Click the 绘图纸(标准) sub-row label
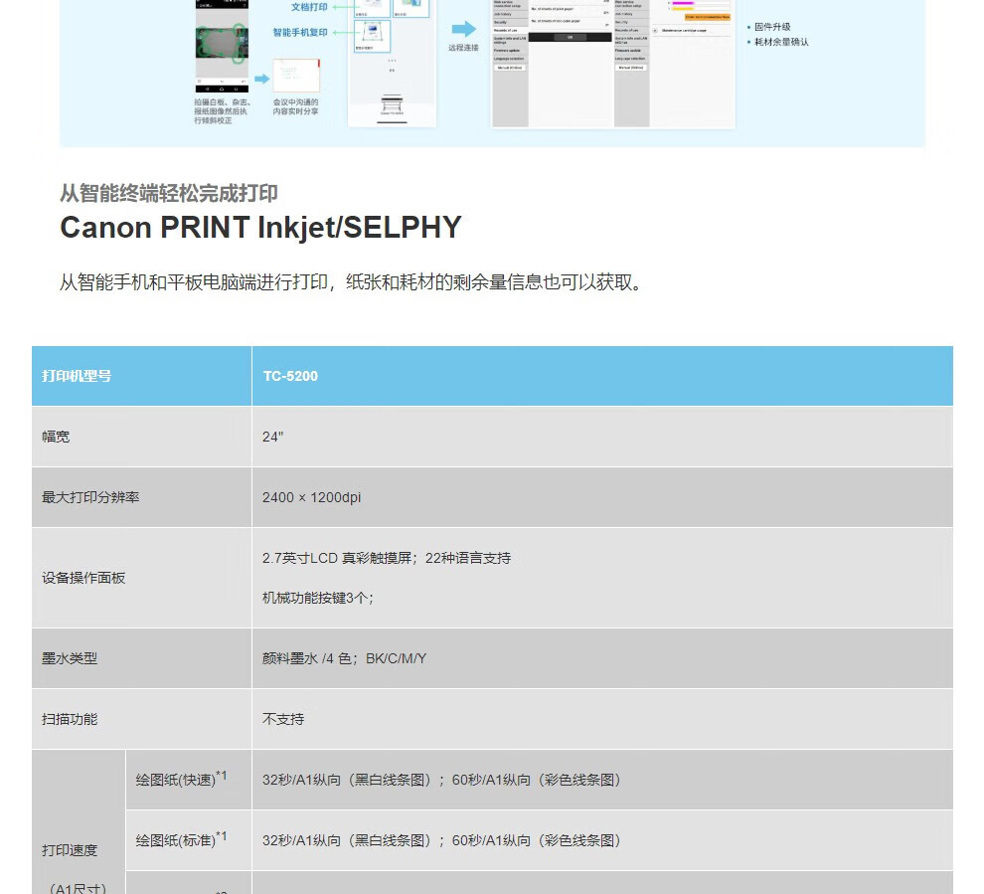984x894 pixels. 181,839
